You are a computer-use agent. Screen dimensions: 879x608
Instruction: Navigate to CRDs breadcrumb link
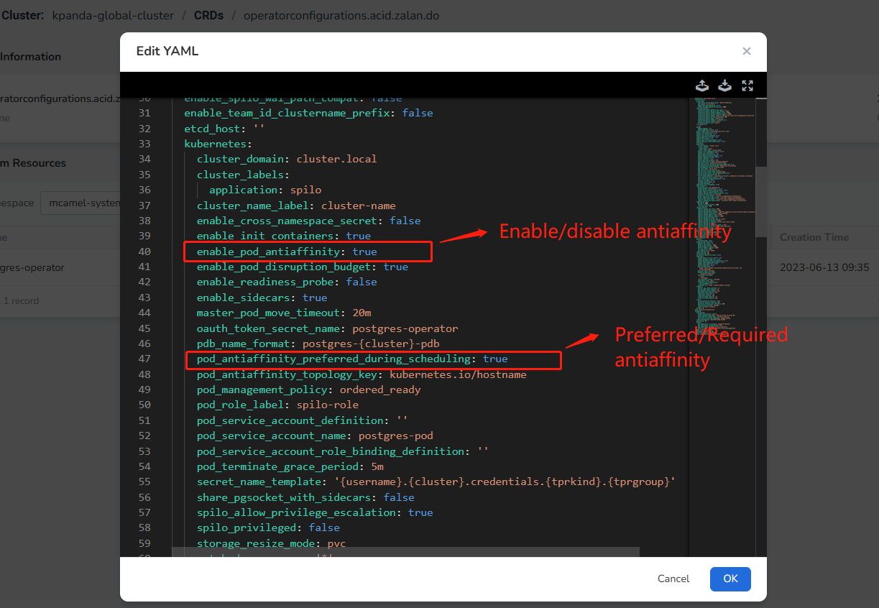tap(209, 15)
